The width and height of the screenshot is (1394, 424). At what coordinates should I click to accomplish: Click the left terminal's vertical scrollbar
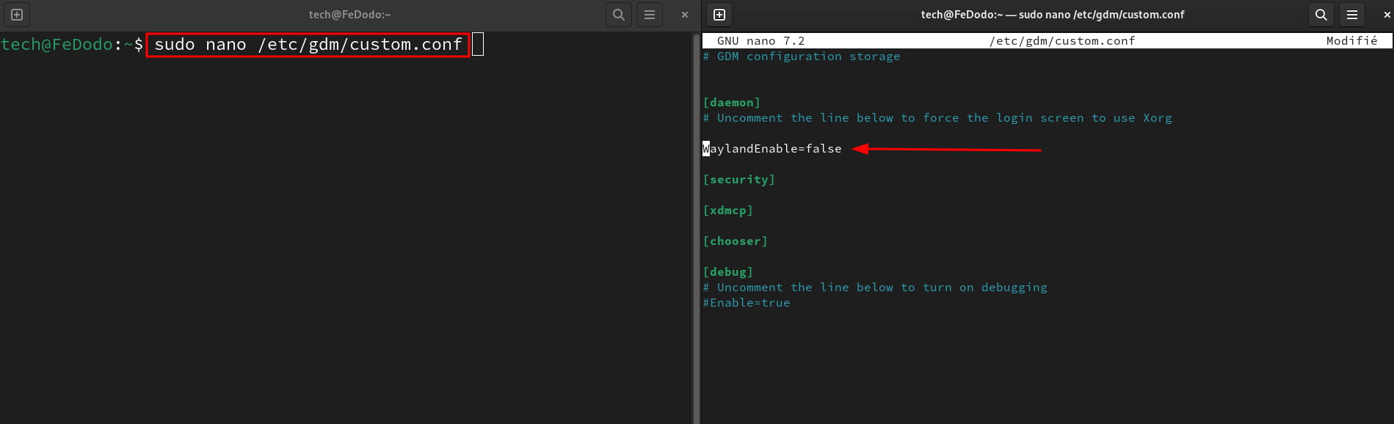click(x=695, y=227)
